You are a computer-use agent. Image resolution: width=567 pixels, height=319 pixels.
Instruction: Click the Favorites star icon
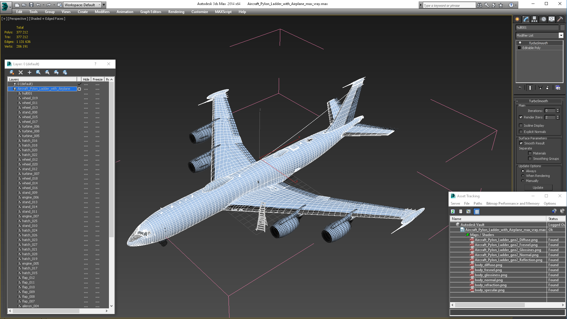tap(501, 5)
